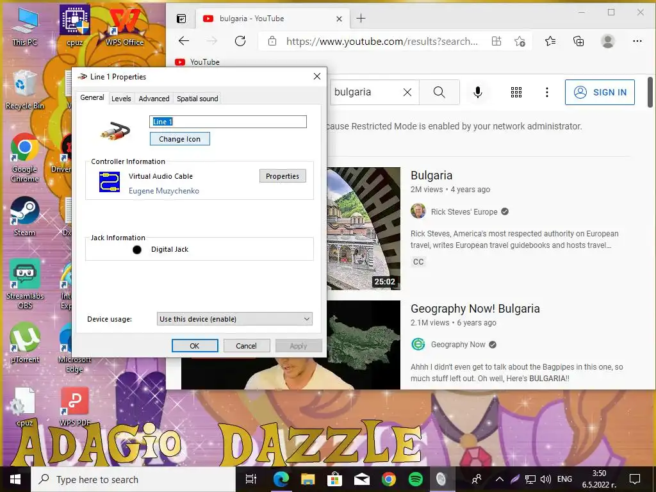Screen dimensions: 656x492
Task: Launch µTorrent desktop shortcut
Action: tap(25, 343)
